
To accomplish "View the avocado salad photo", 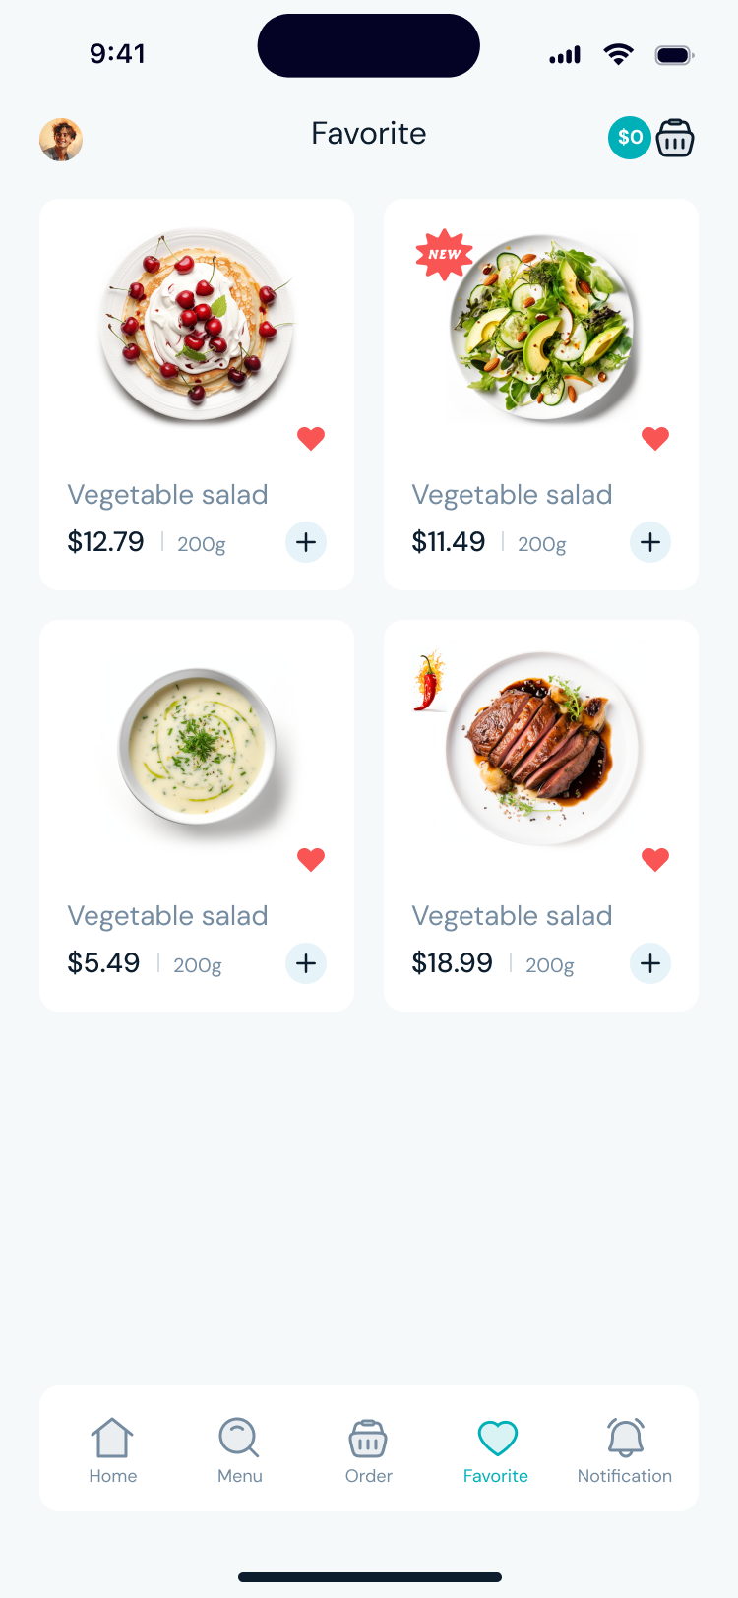I will [x=542, y=325].
